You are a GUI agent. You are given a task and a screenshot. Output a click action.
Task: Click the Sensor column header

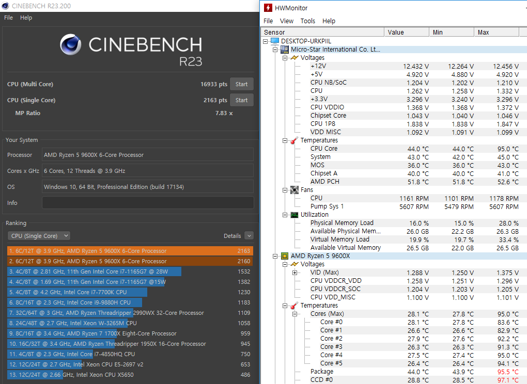click(322, 32)
